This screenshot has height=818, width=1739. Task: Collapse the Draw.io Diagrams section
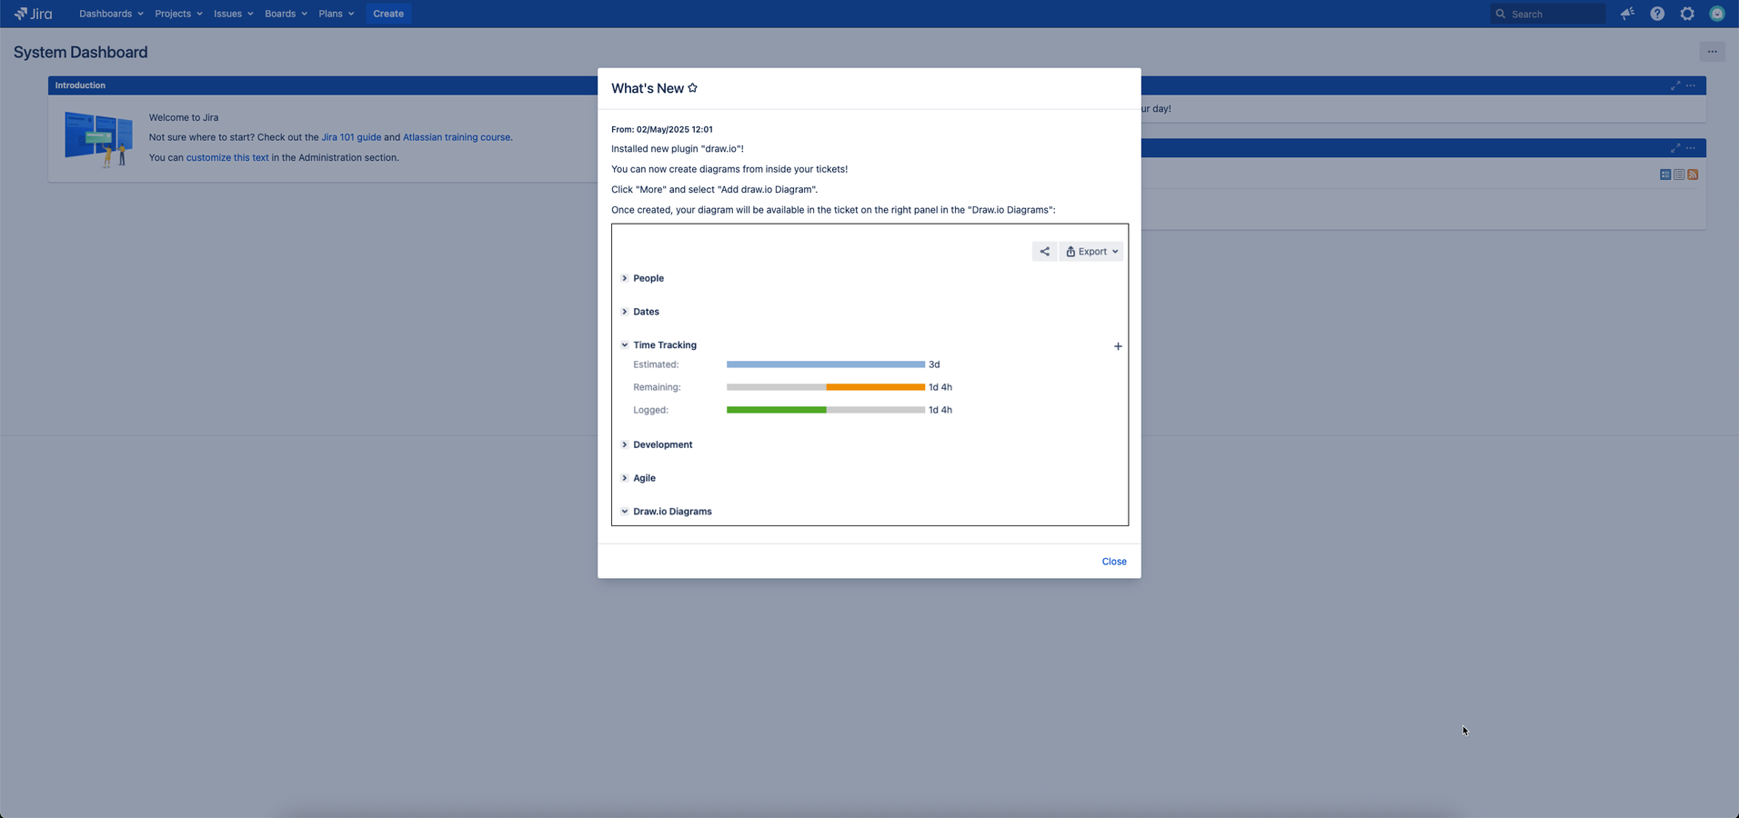625,512
